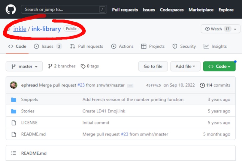This screenshot has width=242, height=161.
Task: Click the Snippets folder icon
Action: coord(14,100)
